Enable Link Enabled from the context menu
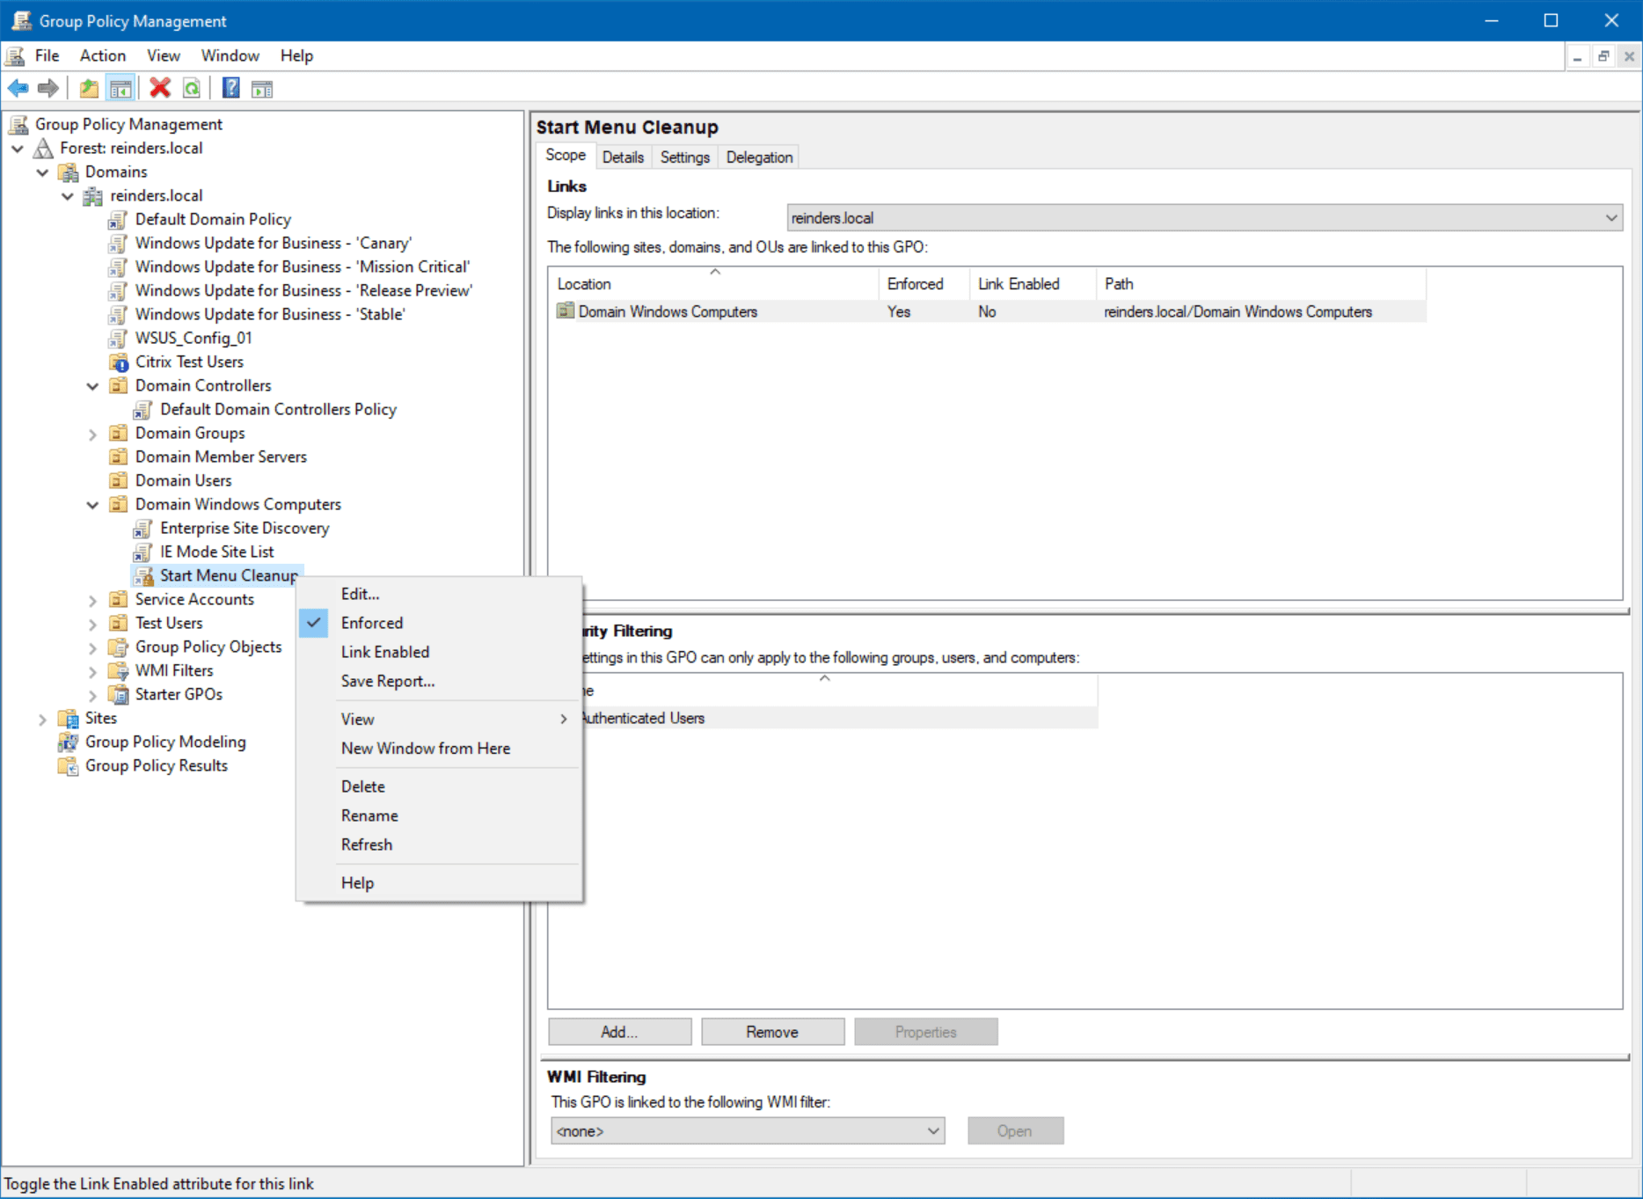This screenshot has height=1199, width=1643. coord(384,651)
